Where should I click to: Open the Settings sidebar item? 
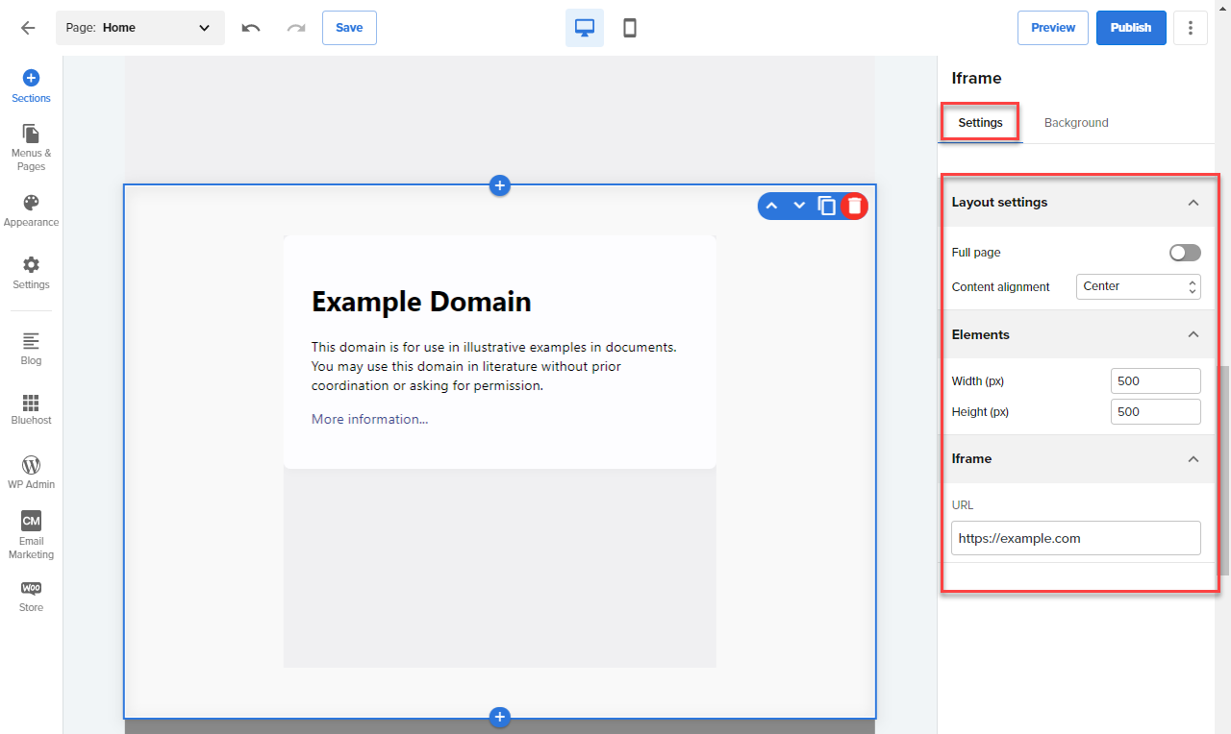tap(31, 273)
